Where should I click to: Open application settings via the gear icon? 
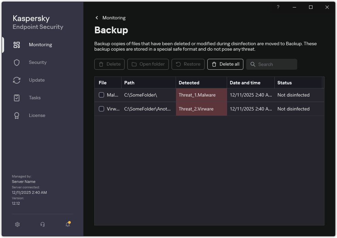coord(17,224)
